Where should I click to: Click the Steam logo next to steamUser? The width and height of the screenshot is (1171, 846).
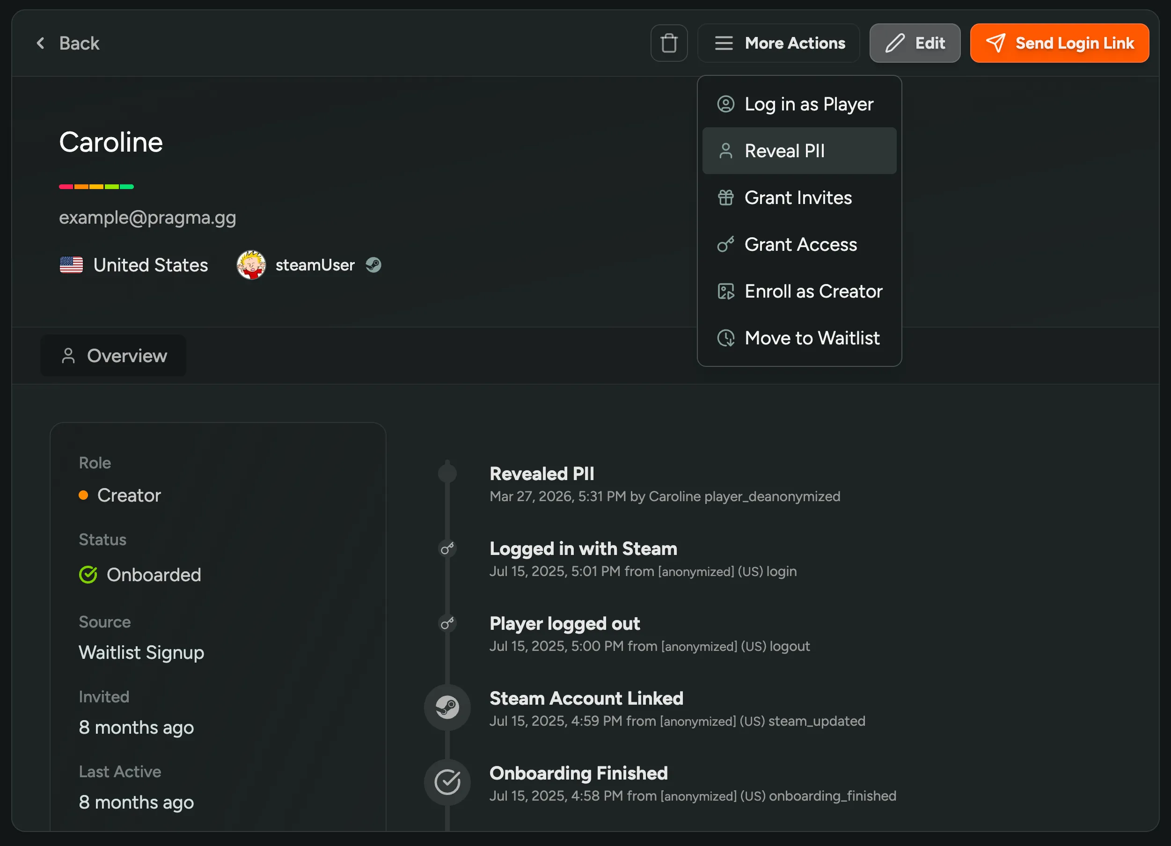[x=373, y=265]
